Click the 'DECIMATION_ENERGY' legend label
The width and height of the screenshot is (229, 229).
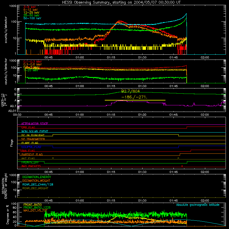[37, 177]
